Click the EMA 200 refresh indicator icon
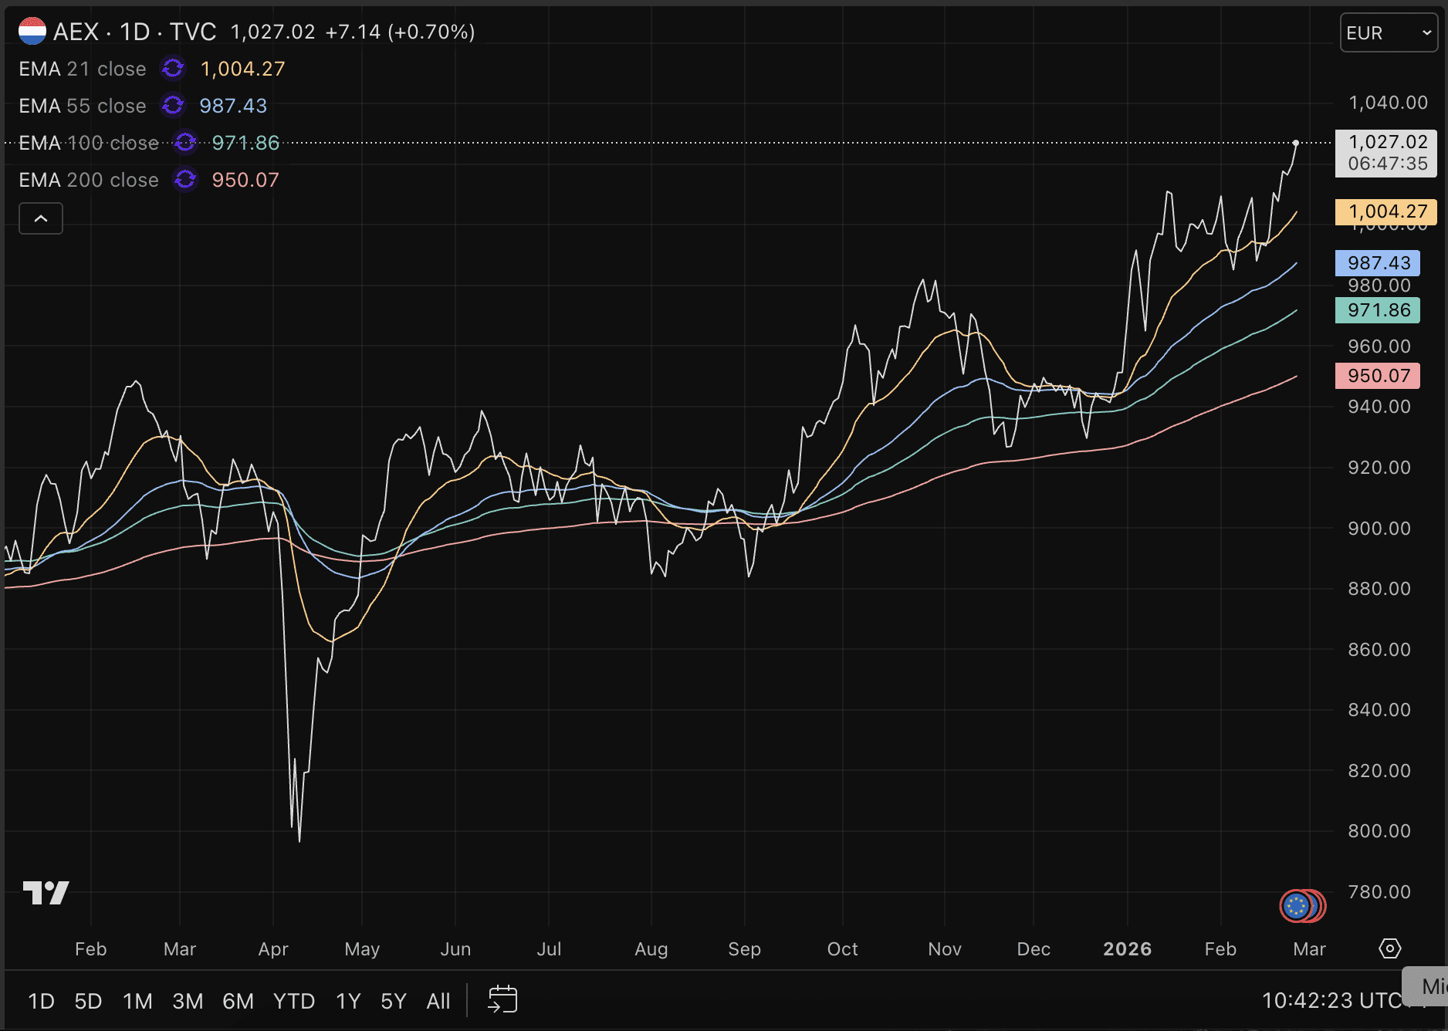Image resolution: width=1448 pixels, height=1031 pixels. [x=185, y=180]
